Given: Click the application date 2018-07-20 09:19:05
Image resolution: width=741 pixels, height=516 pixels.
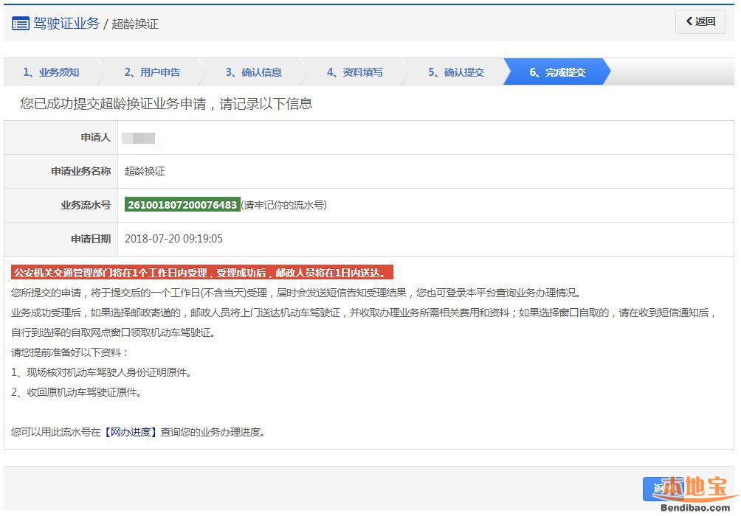Looking at the screenshot, I should coord(173,239).
